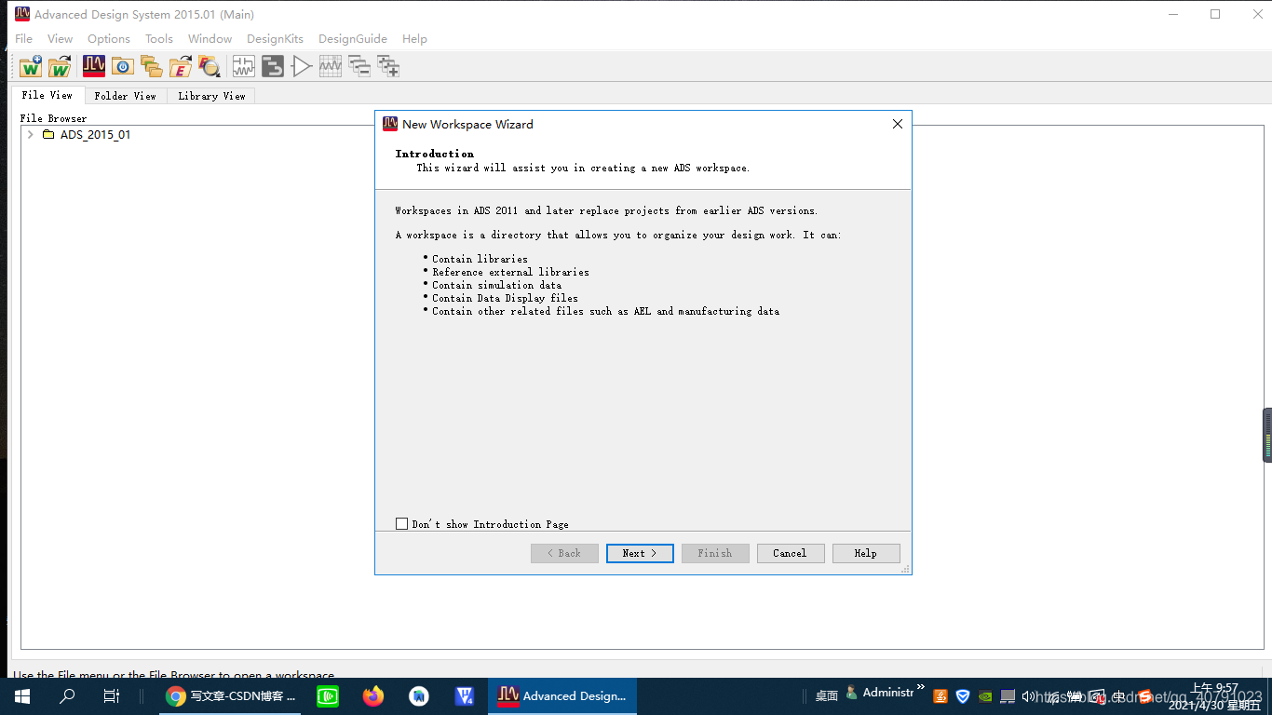
Task: Click the ADS_2015_01 folder icon
Action: [x=48, y=135]
